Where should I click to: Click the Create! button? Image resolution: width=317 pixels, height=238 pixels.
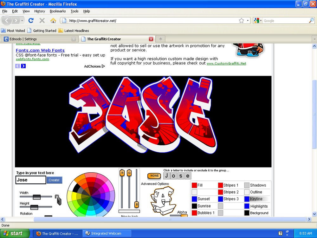[x=54, y=180]
